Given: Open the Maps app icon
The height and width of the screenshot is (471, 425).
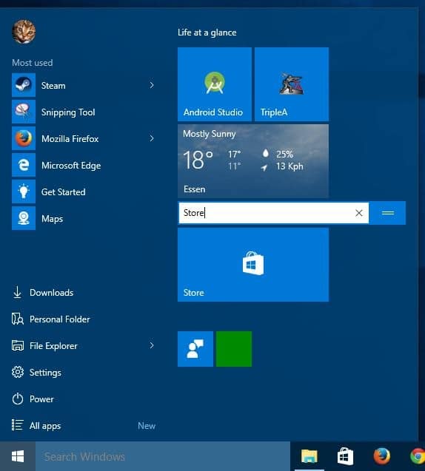Looking at the screenshot, I should click(24, 218).
